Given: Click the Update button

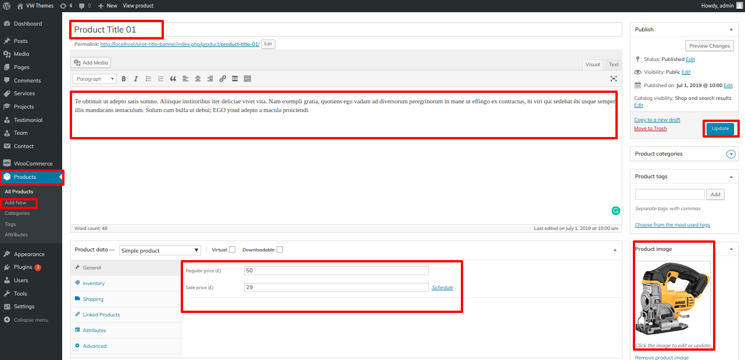Looking at the screenshot, I should coord(720,128).
